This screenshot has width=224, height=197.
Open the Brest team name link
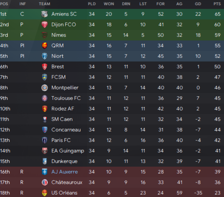click(x=58, y=67)
